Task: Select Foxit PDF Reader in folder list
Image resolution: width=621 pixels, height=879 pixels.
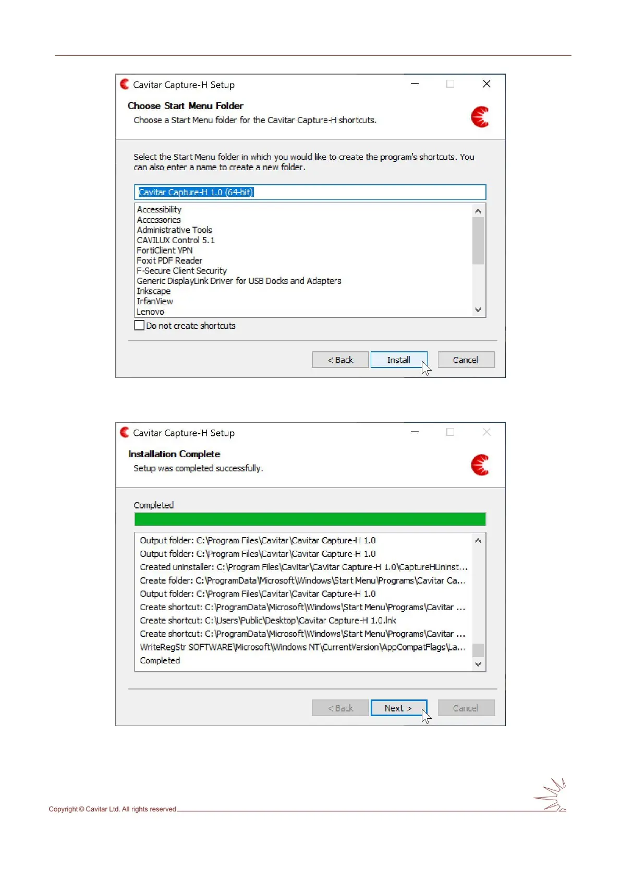Action: point(169,260)
